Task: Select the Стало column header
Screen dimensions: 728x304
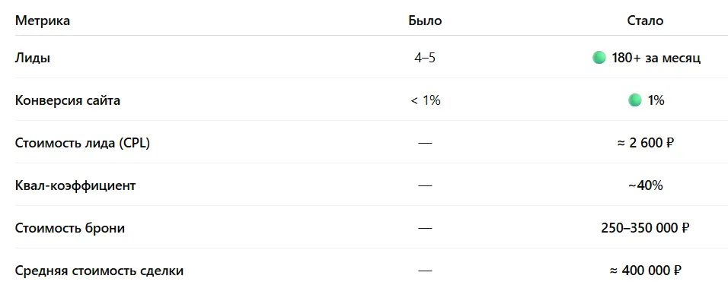Action: point(645,21)
